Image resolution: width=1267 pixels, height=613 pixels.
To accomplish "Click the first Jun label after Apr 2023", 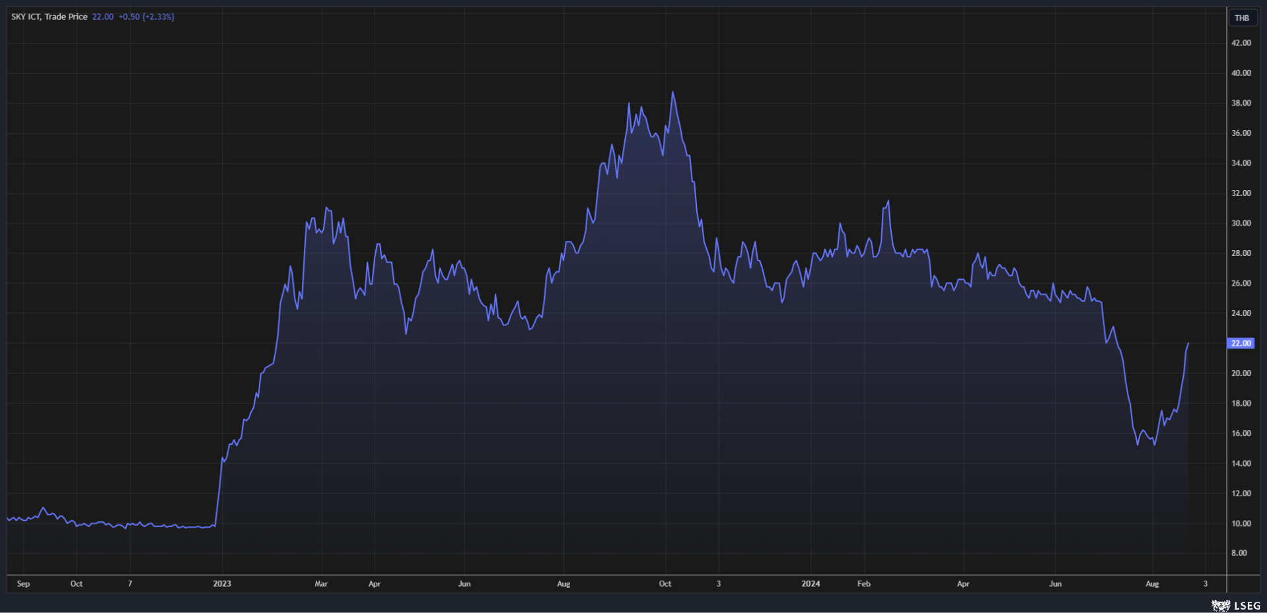I will coord(464,584).
